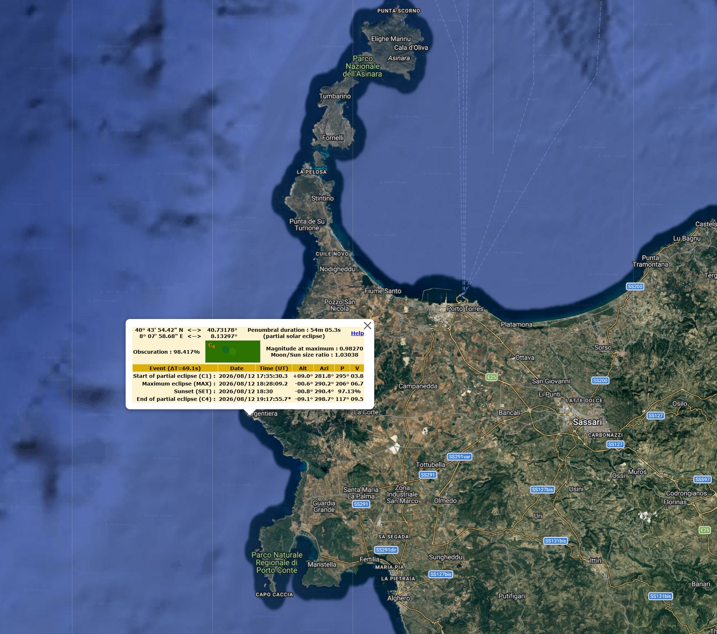The width and height of the screenshot is (717, 634).
Task: Click Parco Nazionale dell'Asinara label
Action: pos(363,67)
